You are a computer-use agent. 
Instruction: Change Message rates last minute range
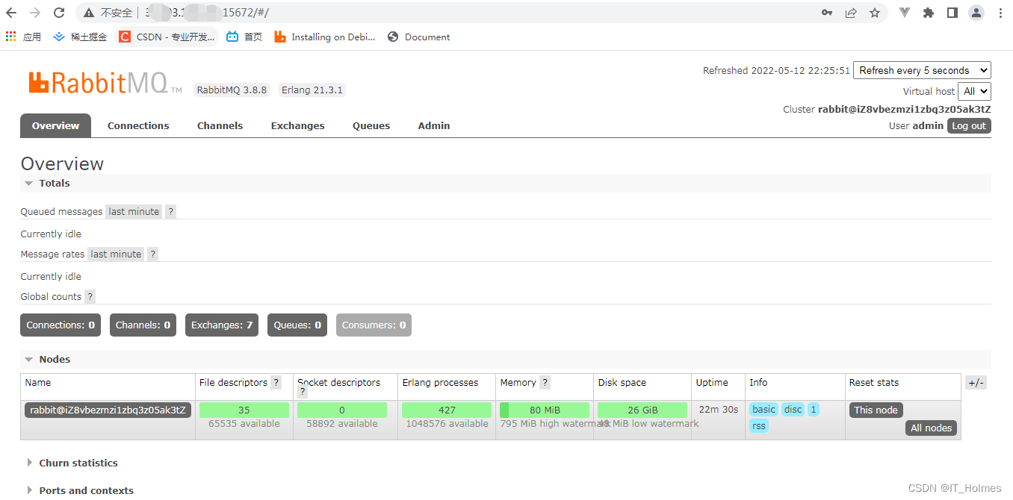point(116,254)
